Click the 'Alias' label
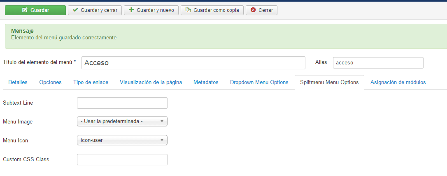Viewport: 447px width, 176px height. (321, 62)
